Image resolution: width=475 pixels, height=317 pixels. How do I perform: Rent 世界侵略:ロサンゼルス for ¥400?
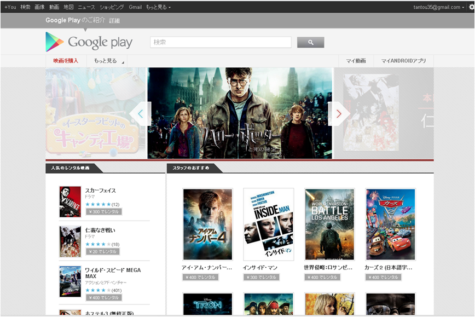point(322,277)
